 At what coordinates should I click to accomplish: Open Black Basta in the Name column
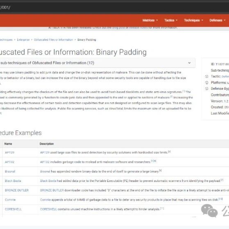[x=13, y=181]
